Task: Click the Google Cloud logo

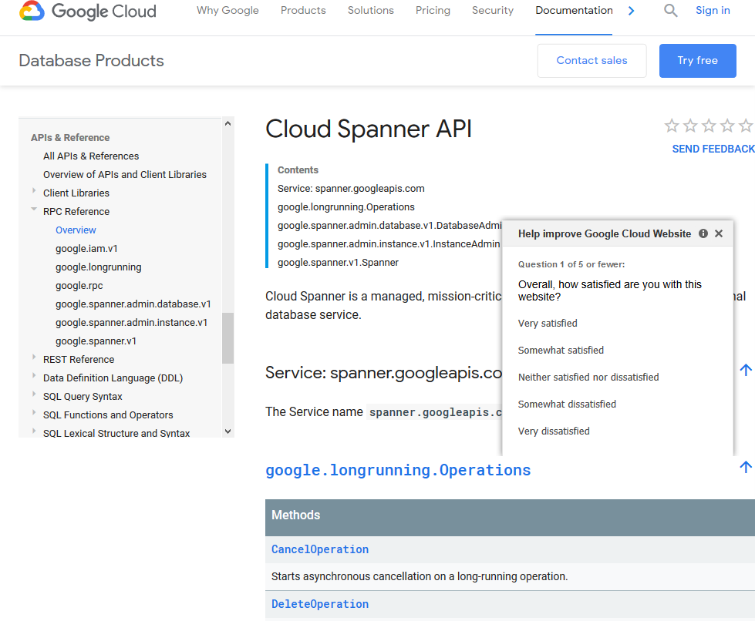Action: tap(88, 11)
